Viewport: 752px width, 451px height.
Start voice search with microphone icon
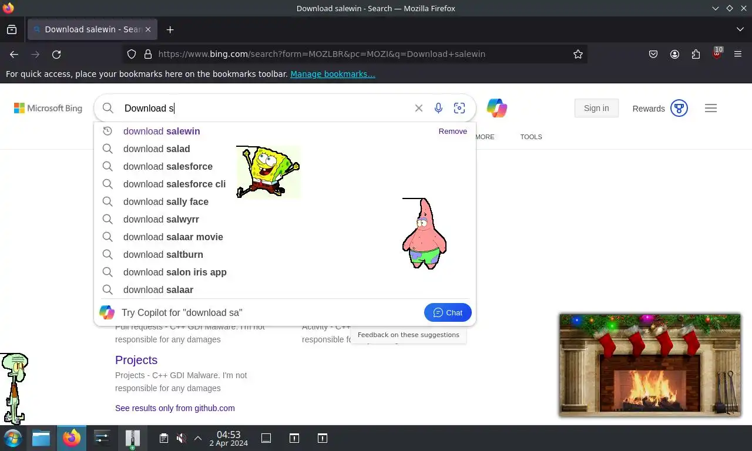click(x=438, y=108)
